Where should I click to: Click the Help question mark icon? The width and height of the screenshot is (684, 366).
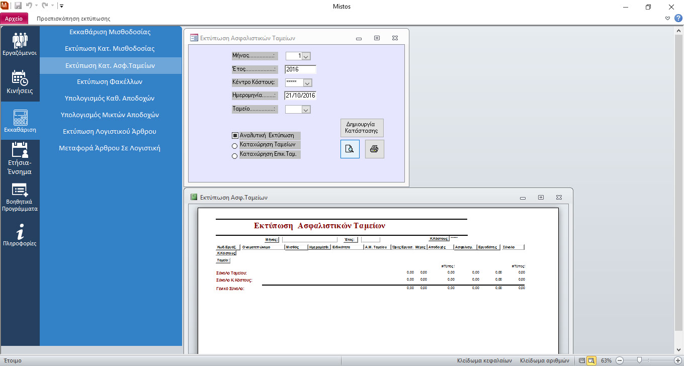coord(678,19)
